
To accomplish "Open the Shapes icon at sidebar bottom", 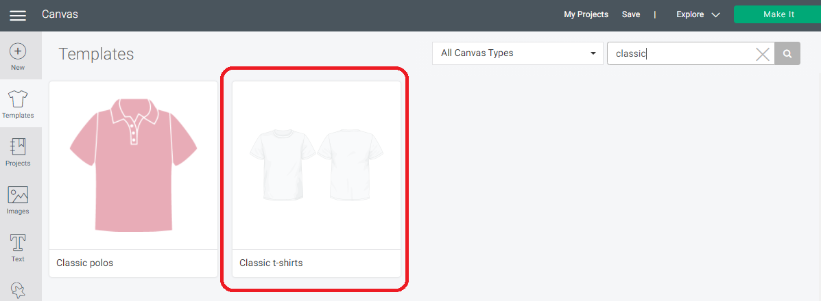I will (x=18, y=290).
